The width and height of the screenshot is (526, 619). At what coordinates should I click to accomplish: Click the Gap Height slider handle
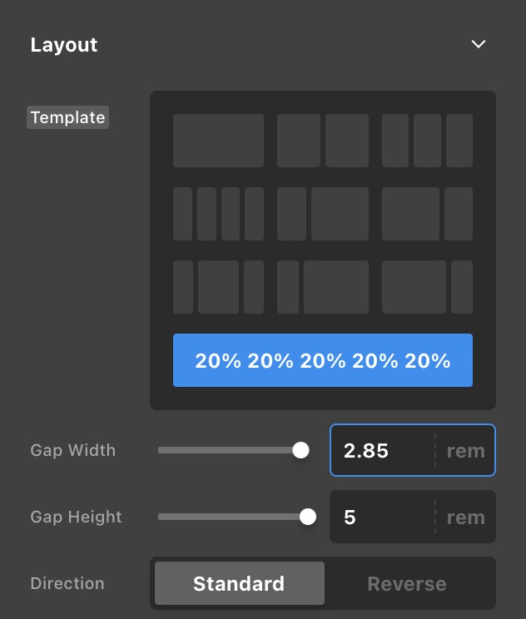pyautogui.click(x=308, y=517)
